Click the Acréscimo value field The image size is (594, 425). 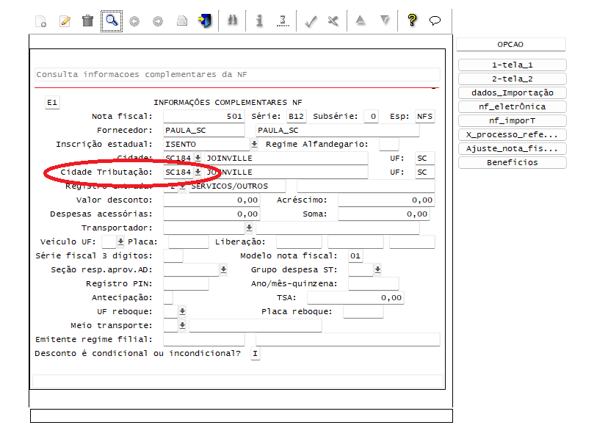tap(386, 200)
